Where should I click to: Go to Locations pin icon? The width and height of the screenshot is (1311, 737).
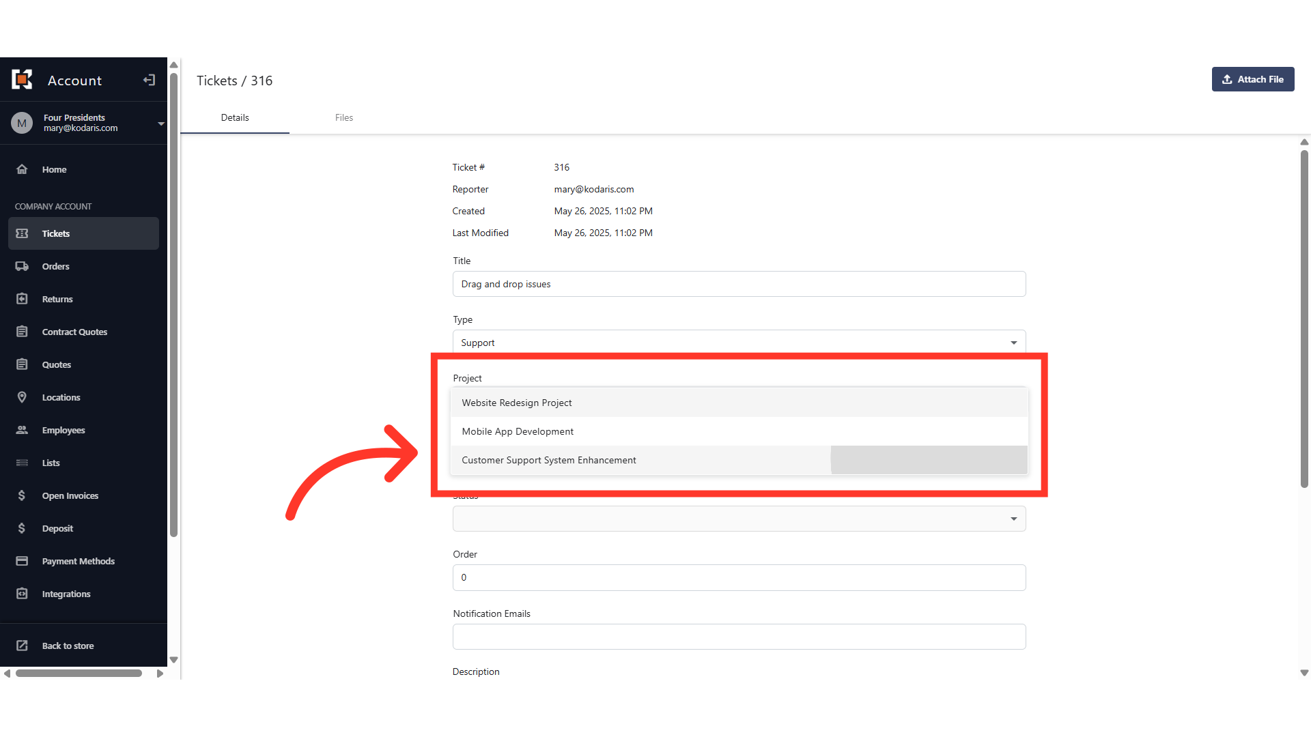point(22,397)
